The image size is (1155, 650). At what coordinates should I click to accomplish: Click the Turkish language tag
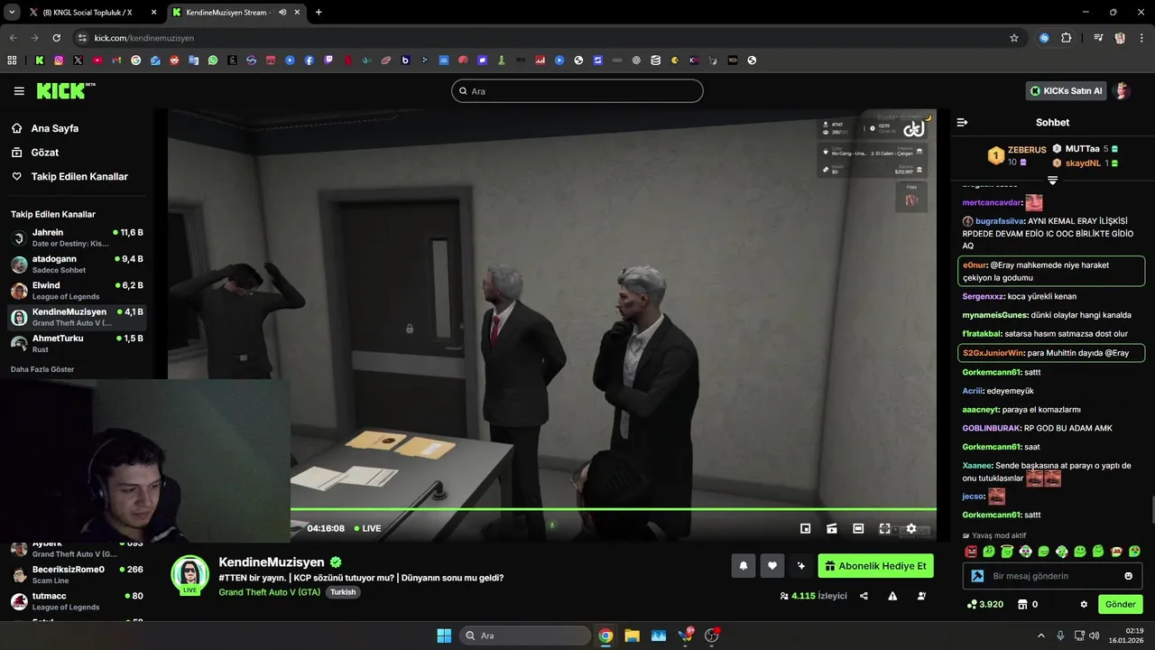coord(343,592)
